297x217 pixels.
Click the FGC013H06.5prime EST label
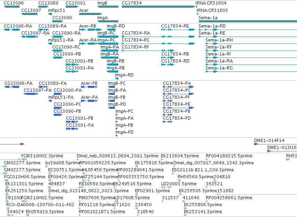[x=25, y=177]
